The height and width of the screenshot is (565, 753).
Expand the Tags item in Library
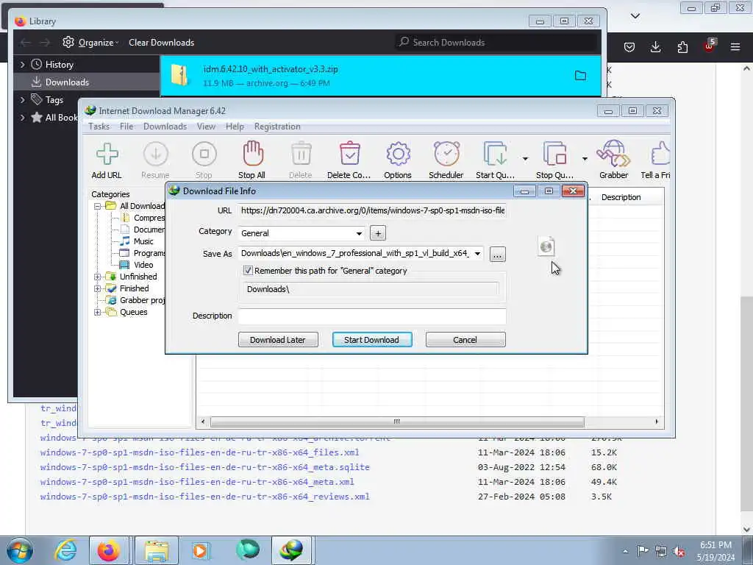pos(22,100)
